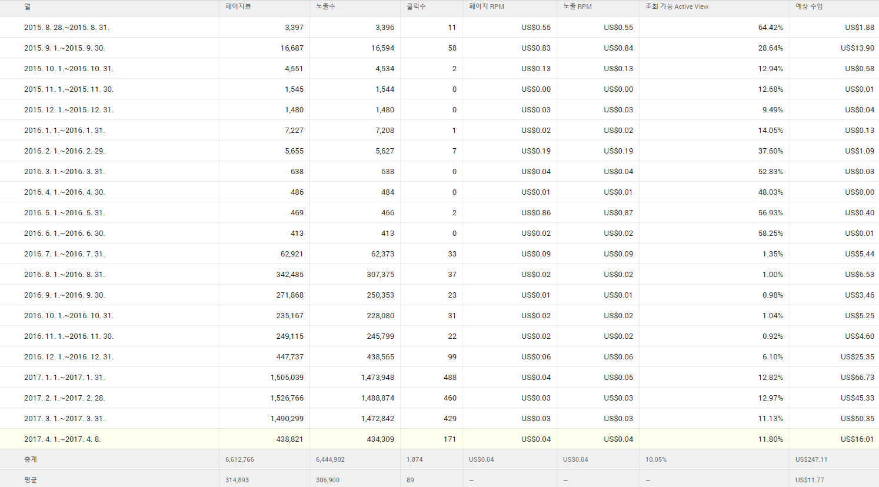Image resolution: width=879 pixels, height=487 pixels.
Task: Sort table by 클릭수 header
Action: pos(416,6)
